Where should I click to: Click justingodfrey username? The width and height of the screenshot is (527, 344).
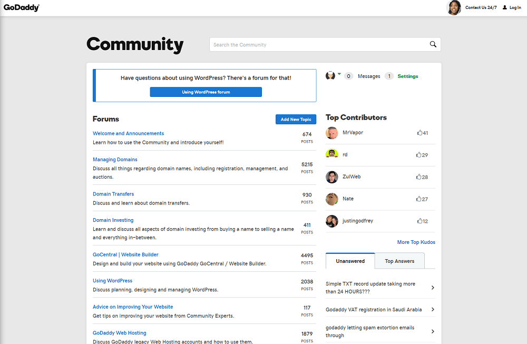pyautogui.click(x=358, y=221)
